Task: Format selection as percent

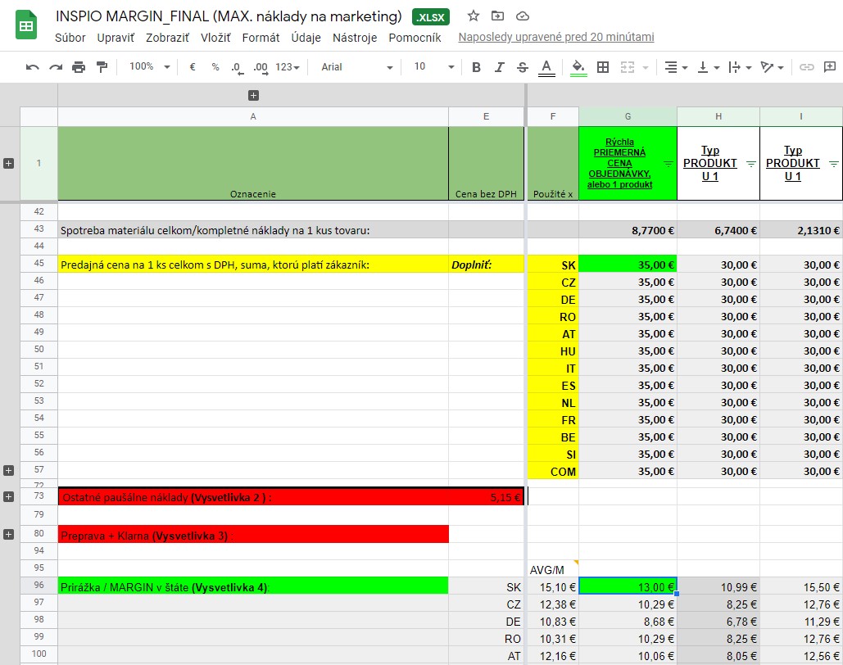Action: [x=215, y=67]
